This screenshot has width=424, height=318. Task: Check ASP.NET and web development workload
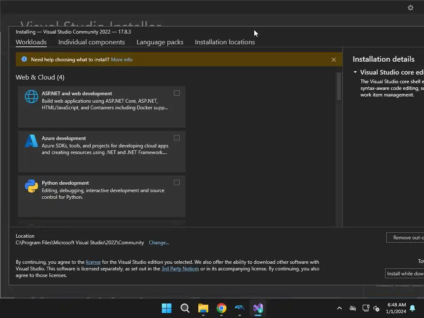point(176,93)
